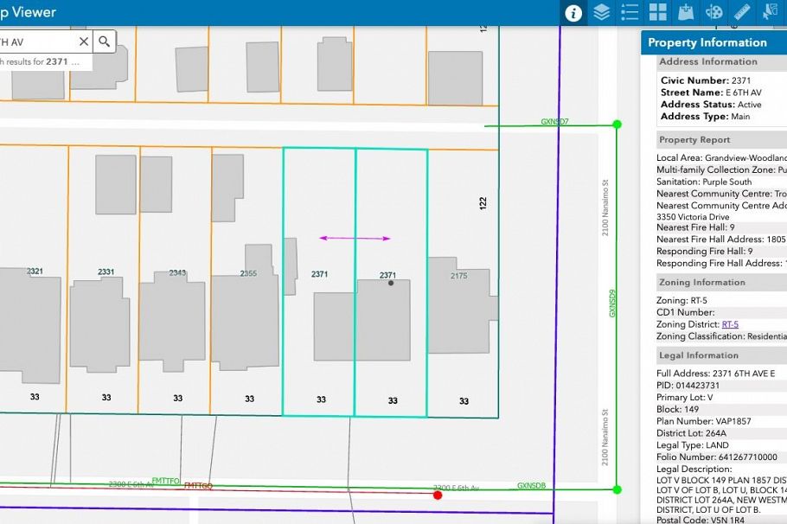
Task: Open the Draw palette tool
Action: coord(714,12)
